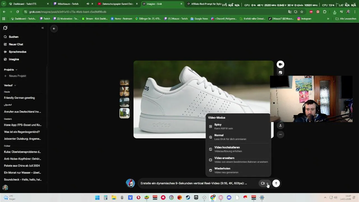Select the third video thumbnail in the strip
The image size is (359, 202).
point(125,102)
